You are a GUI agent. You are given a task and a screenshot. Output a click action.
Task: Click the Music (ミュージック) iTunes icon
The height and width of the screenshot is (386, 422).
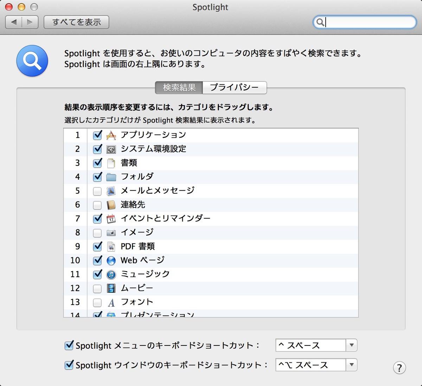click(111, 274)
